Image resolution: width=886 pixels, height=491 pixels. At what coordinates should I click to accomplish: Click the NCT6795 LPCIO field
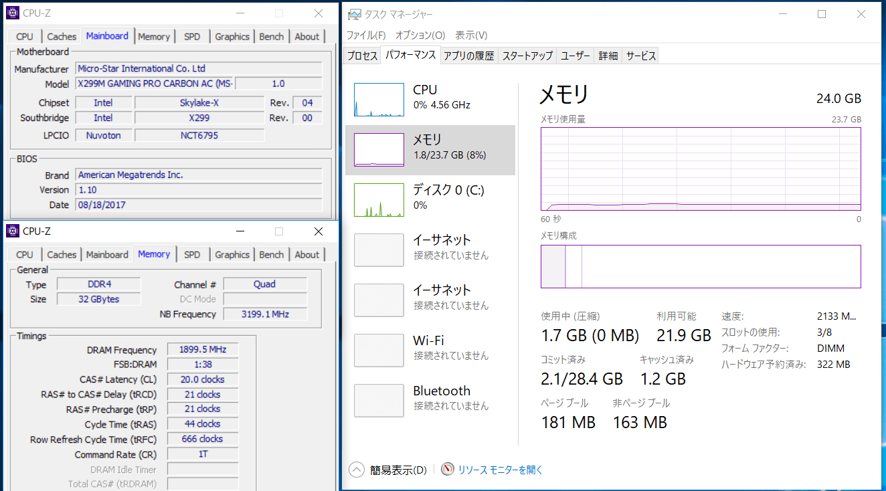[199, 136]
